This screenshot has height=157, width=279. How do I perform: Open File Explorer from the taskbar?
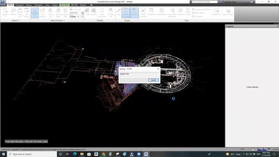[82, 154]
